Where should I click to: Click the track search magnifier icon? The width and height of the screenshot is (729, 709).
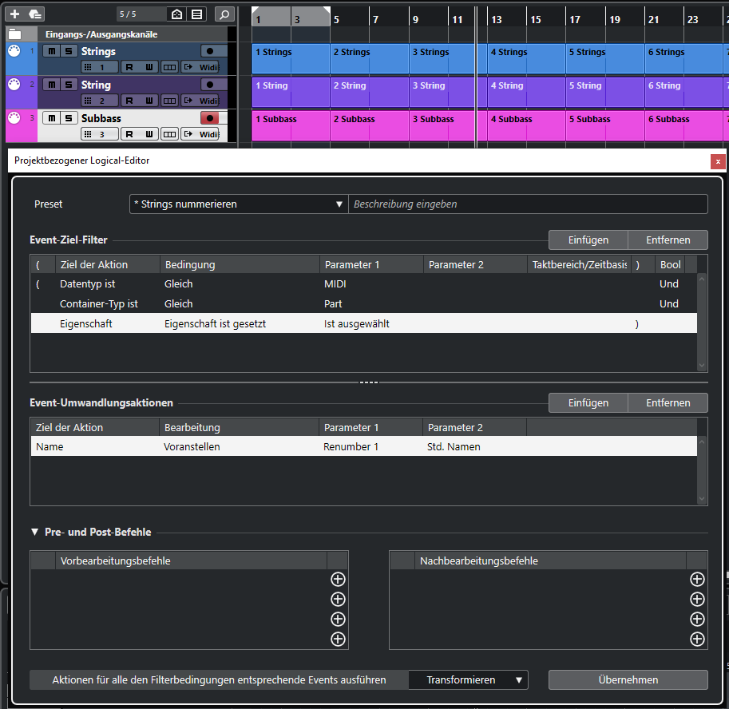click(225, 14)
